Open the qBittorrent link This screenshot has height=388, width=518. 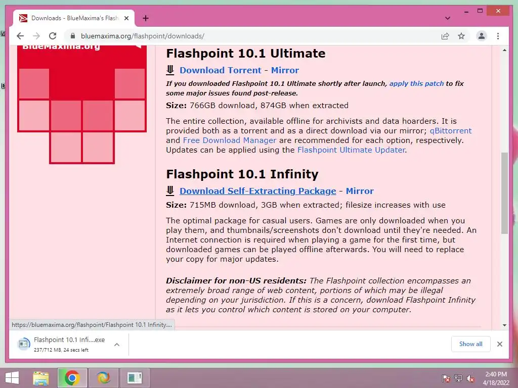point(451,131)
